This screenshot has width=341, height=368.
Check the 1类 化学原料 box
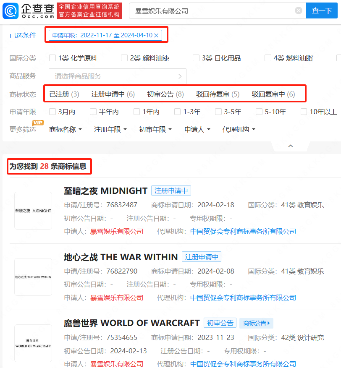(x=52, y=58)
